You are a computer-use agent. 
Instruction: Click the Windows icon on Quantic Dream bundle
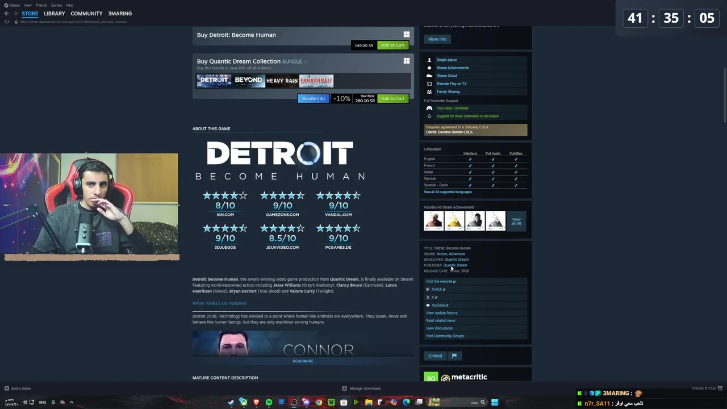407,61
